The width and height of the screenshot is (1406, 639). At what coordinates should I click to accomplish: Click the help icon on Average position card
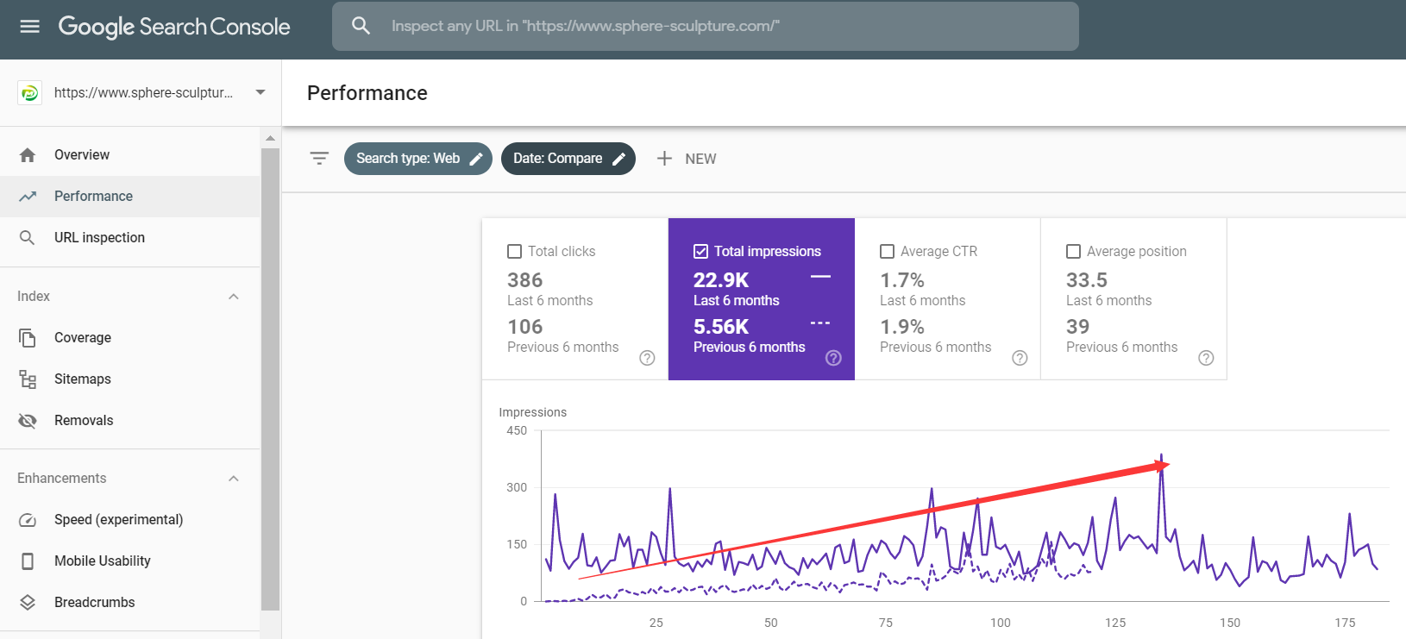tap(1207, 358)
